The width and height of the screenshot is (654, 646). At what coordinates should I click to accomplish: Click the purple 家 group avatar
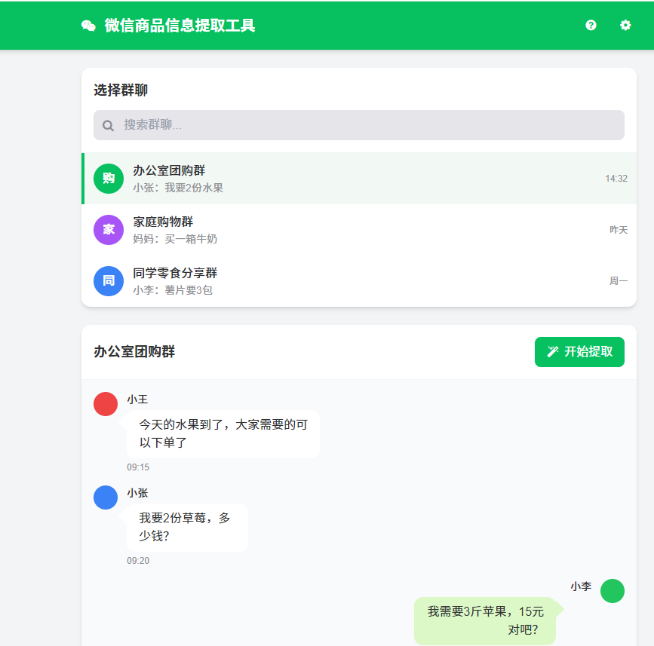tap(109, 230)
